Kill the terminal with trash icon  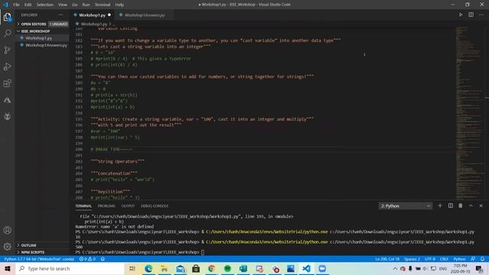click(461, 205)
